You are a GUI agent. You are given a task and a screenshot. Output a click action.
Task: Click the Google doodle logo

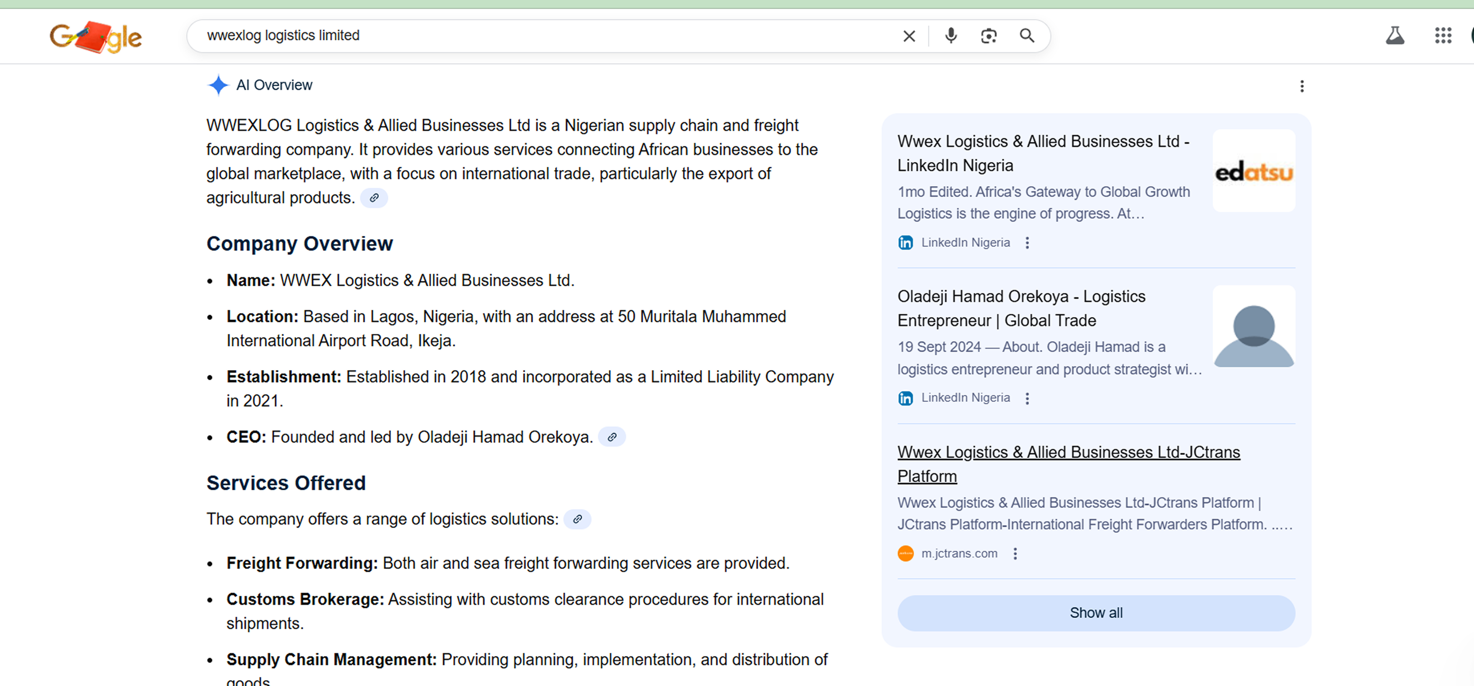(x=96, y=36)
